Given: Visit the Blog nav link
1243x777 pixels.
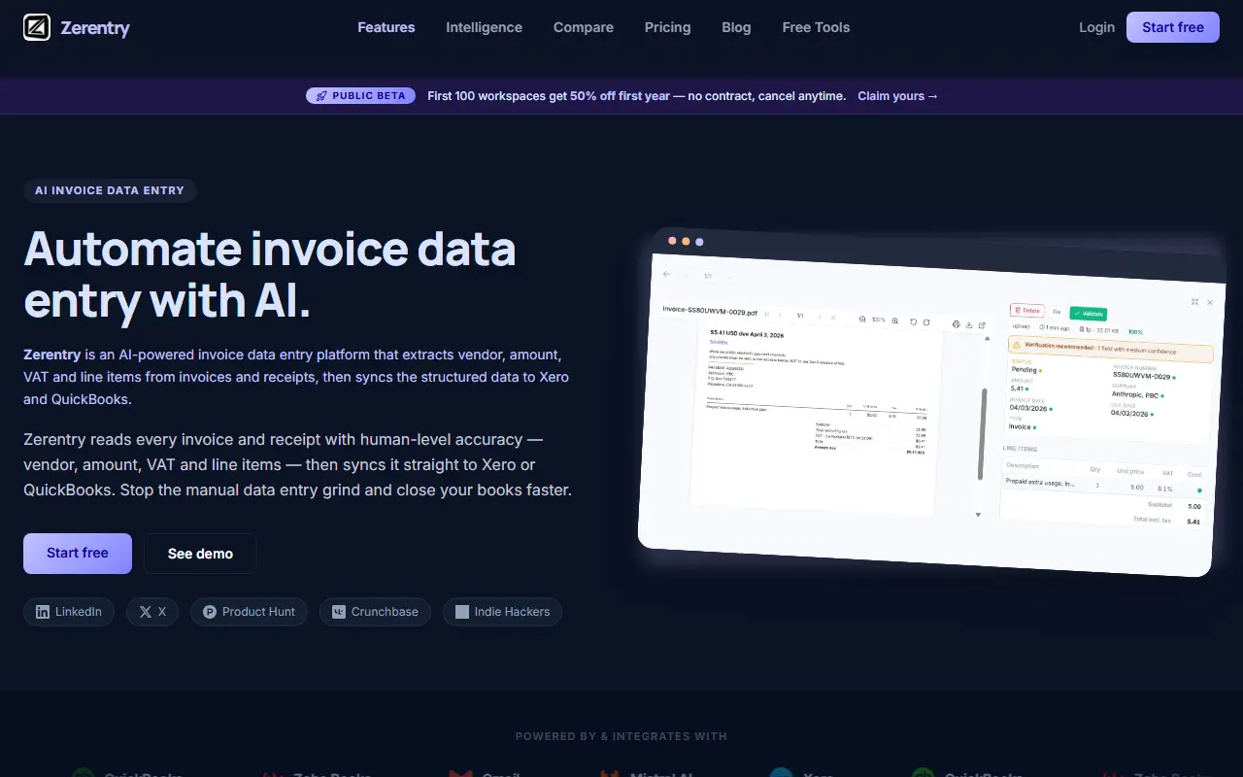Looking at the screenshot, I should (x=736, y=27).
